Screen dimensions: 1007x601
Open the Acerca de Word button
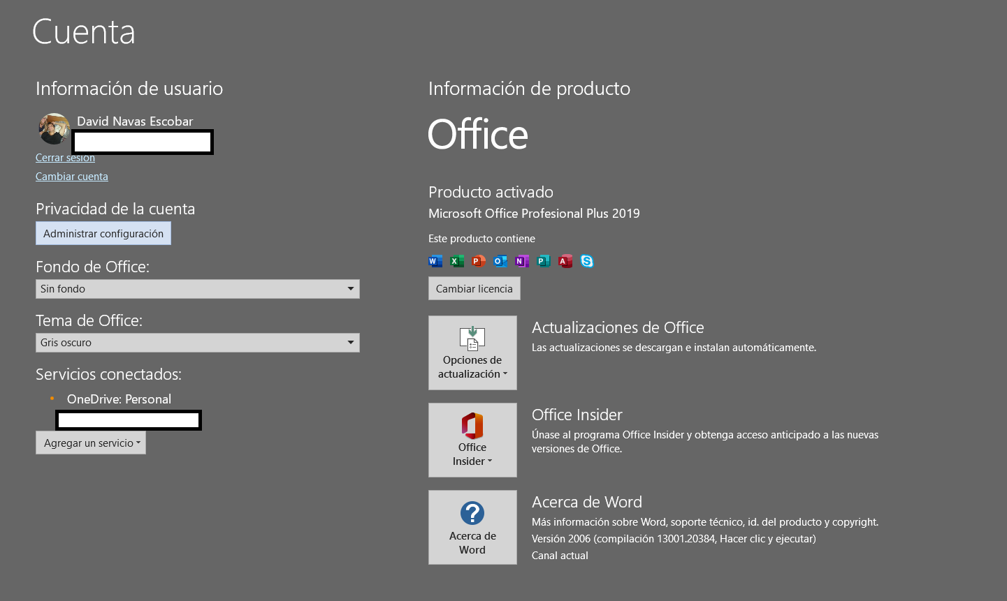(x=472, y=527)
